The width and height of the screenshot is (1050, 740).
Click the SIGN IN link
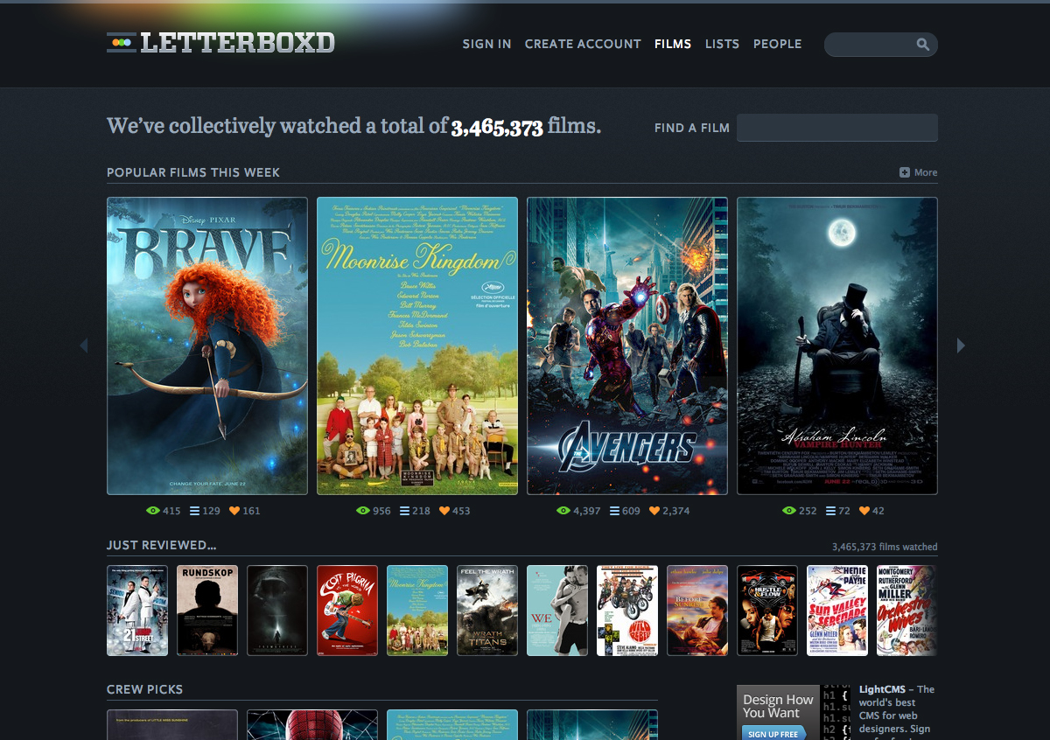(x=486, y=44)
